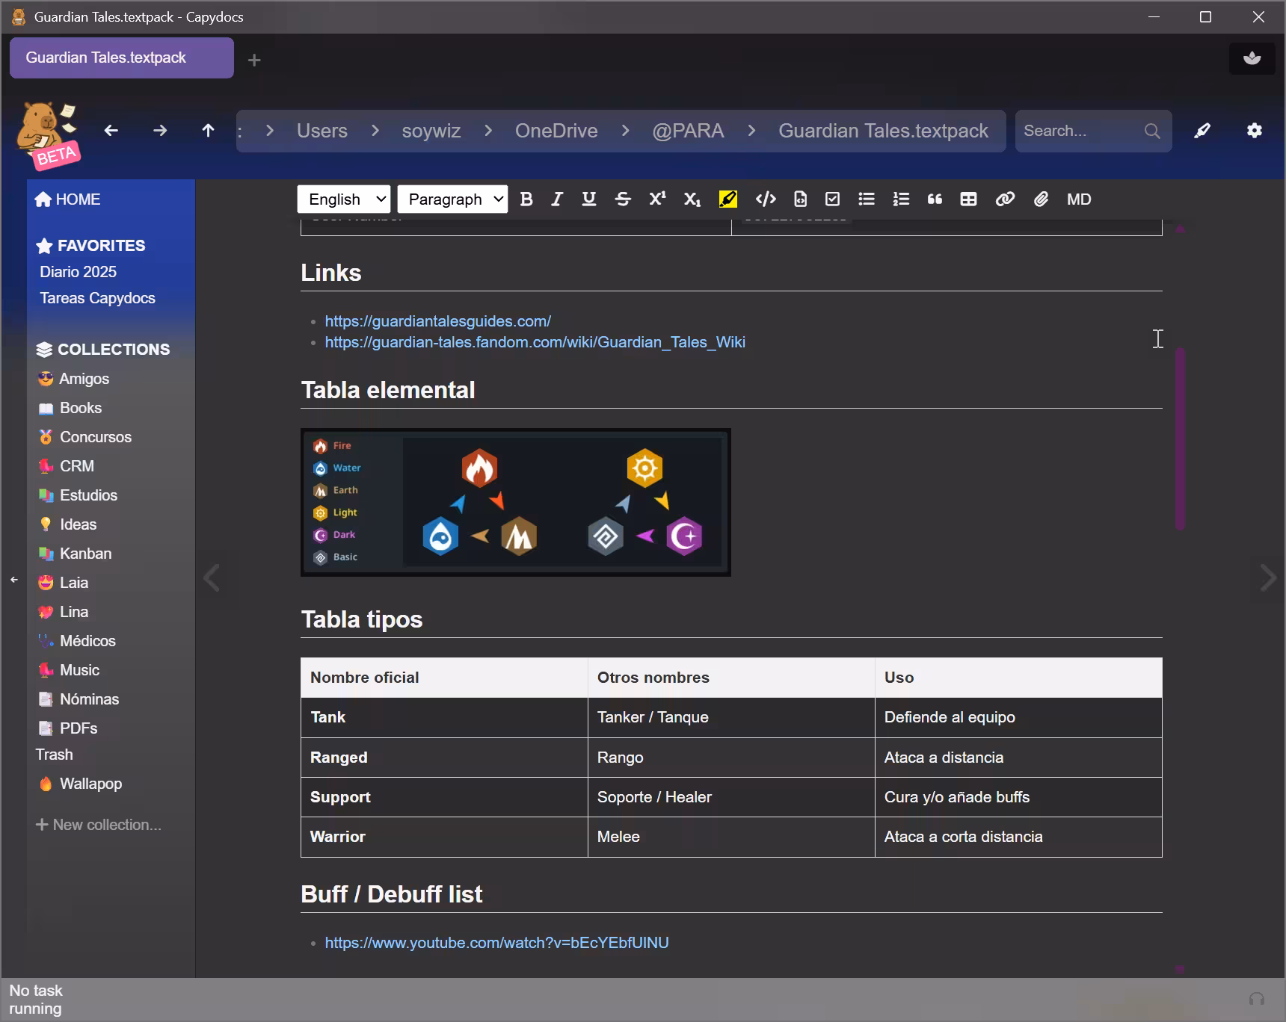The height and width of the screenshot is (1022, 1286).
Task: Insert a table from the toolbar
Action: pos(968,199)
